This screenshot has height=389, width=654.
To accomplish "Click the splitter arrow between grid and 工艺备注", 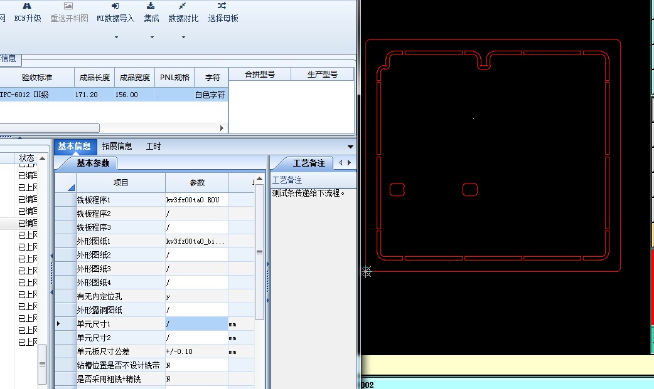I will click(268, 264).
